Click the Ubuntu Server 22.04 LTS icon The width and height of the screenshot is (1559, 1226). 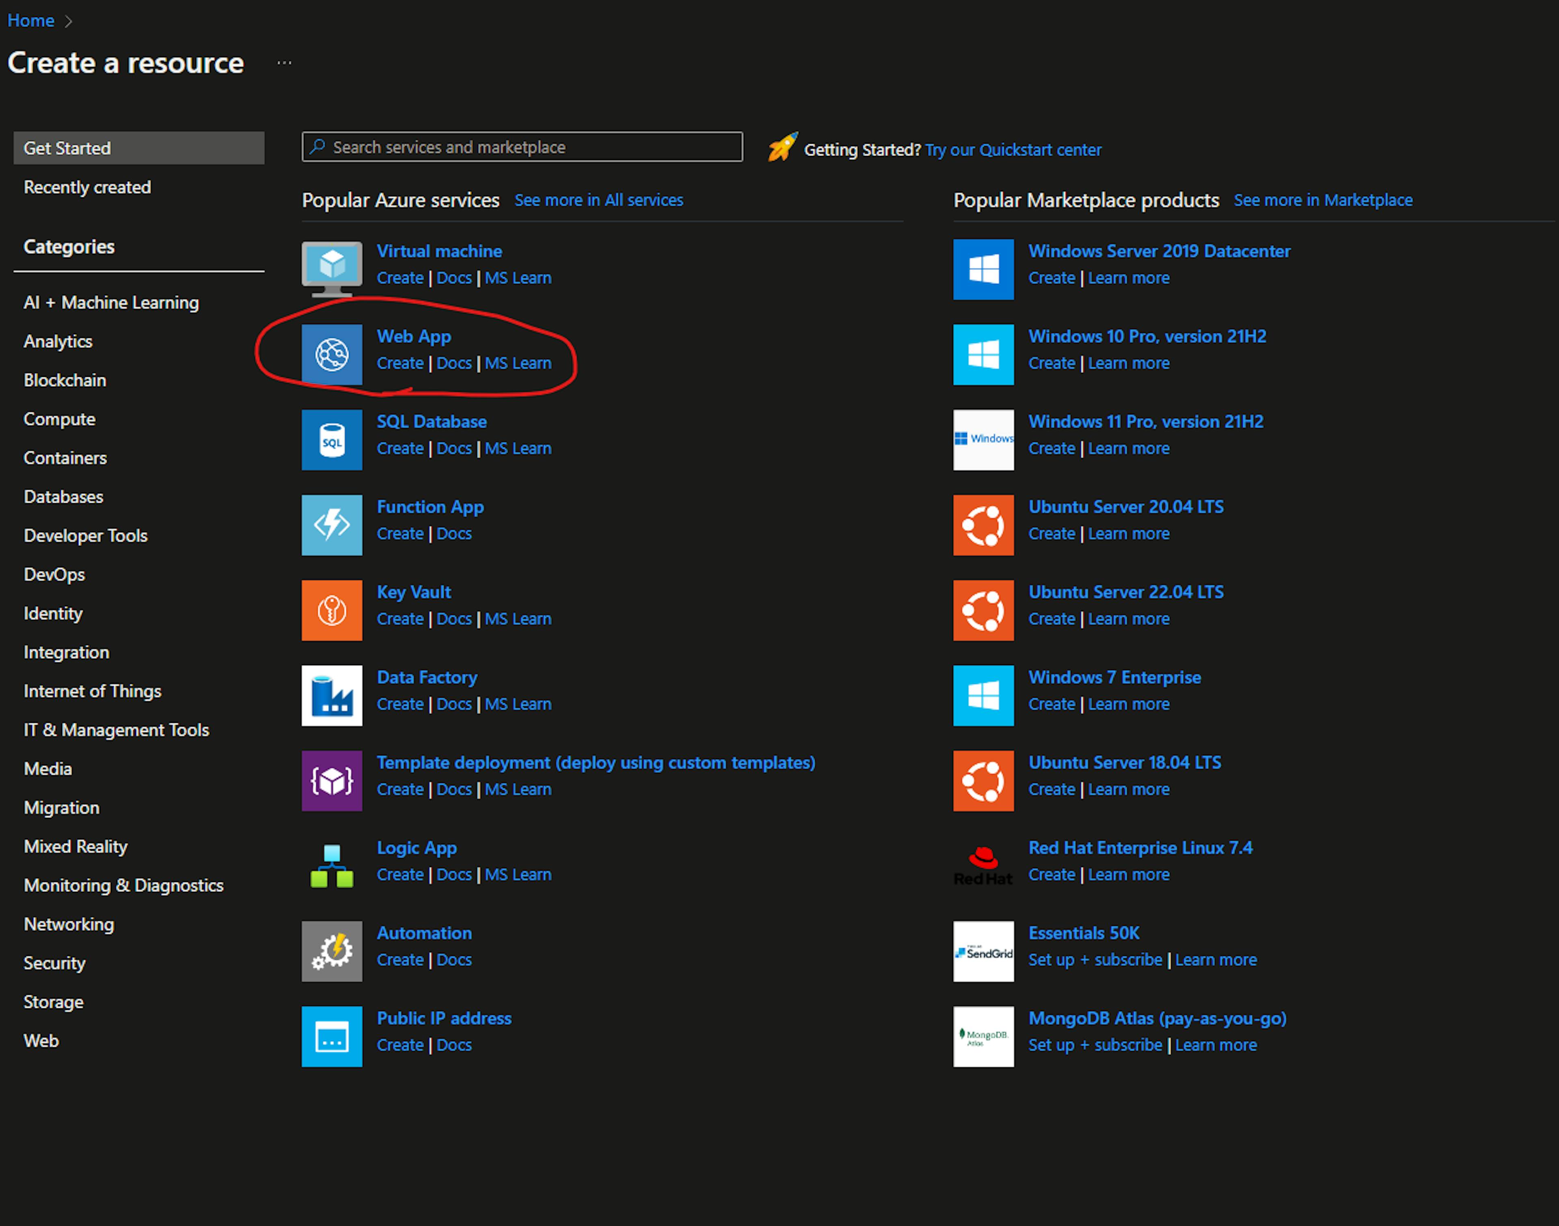point(983,610)
